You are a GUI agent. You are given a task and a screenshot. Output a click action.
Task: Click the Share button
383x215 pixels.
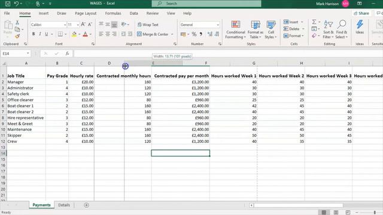[361, 13]
